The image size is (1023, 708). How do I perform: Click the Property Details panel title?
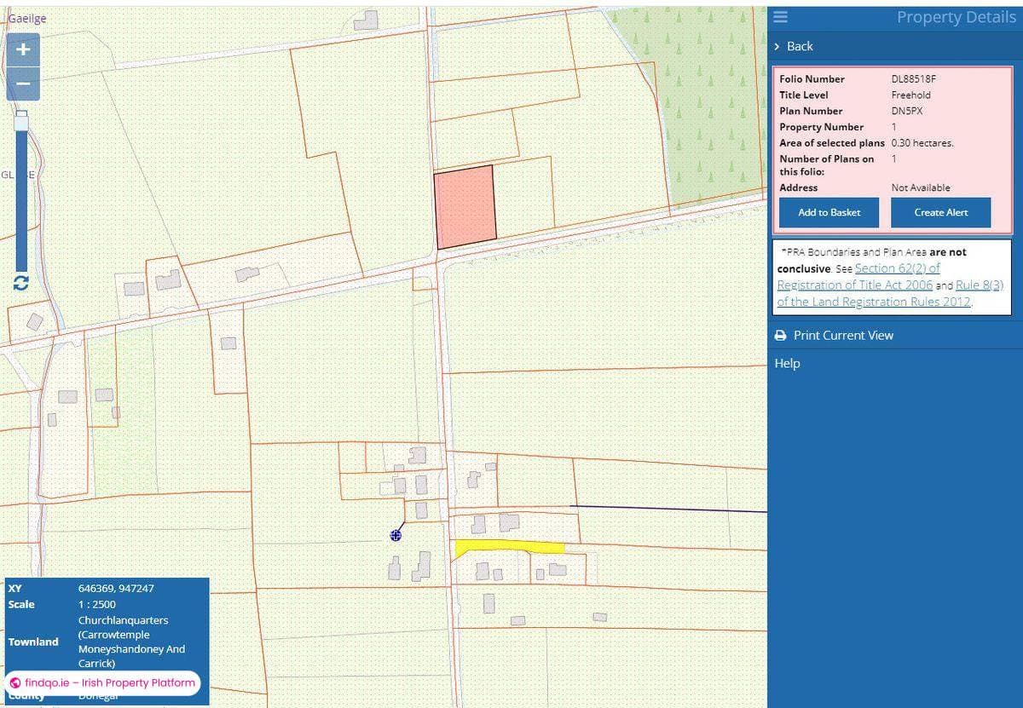[x=957, y=16]
